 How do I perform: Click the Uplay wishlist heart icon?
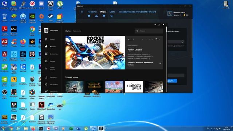point(104,16)
